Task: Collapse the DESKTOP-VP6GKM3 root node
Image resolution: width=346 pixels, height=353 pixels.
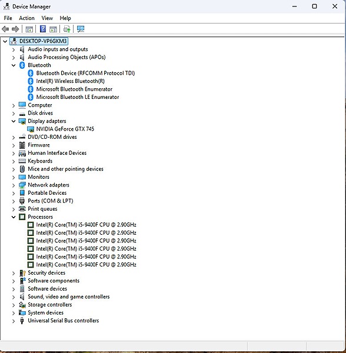Action: click(5, 41)
